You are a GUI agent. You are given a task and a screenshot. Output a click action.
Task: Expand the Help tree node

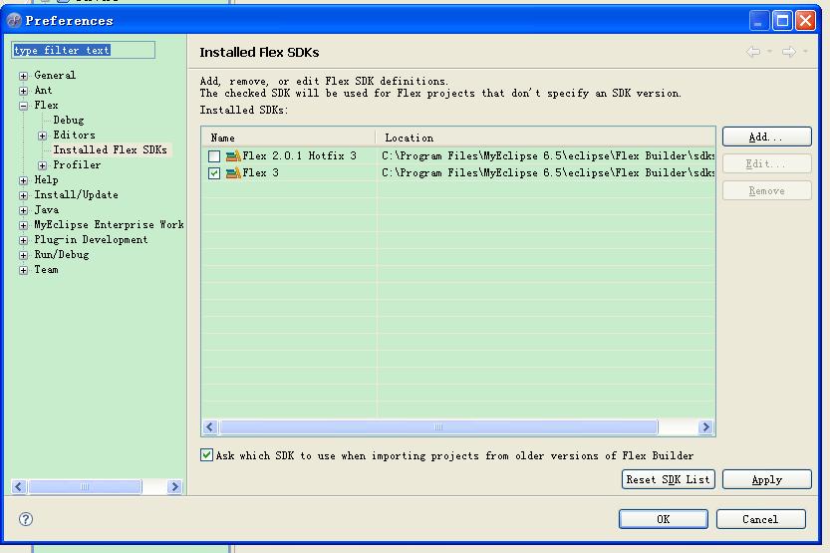(23, 180)
